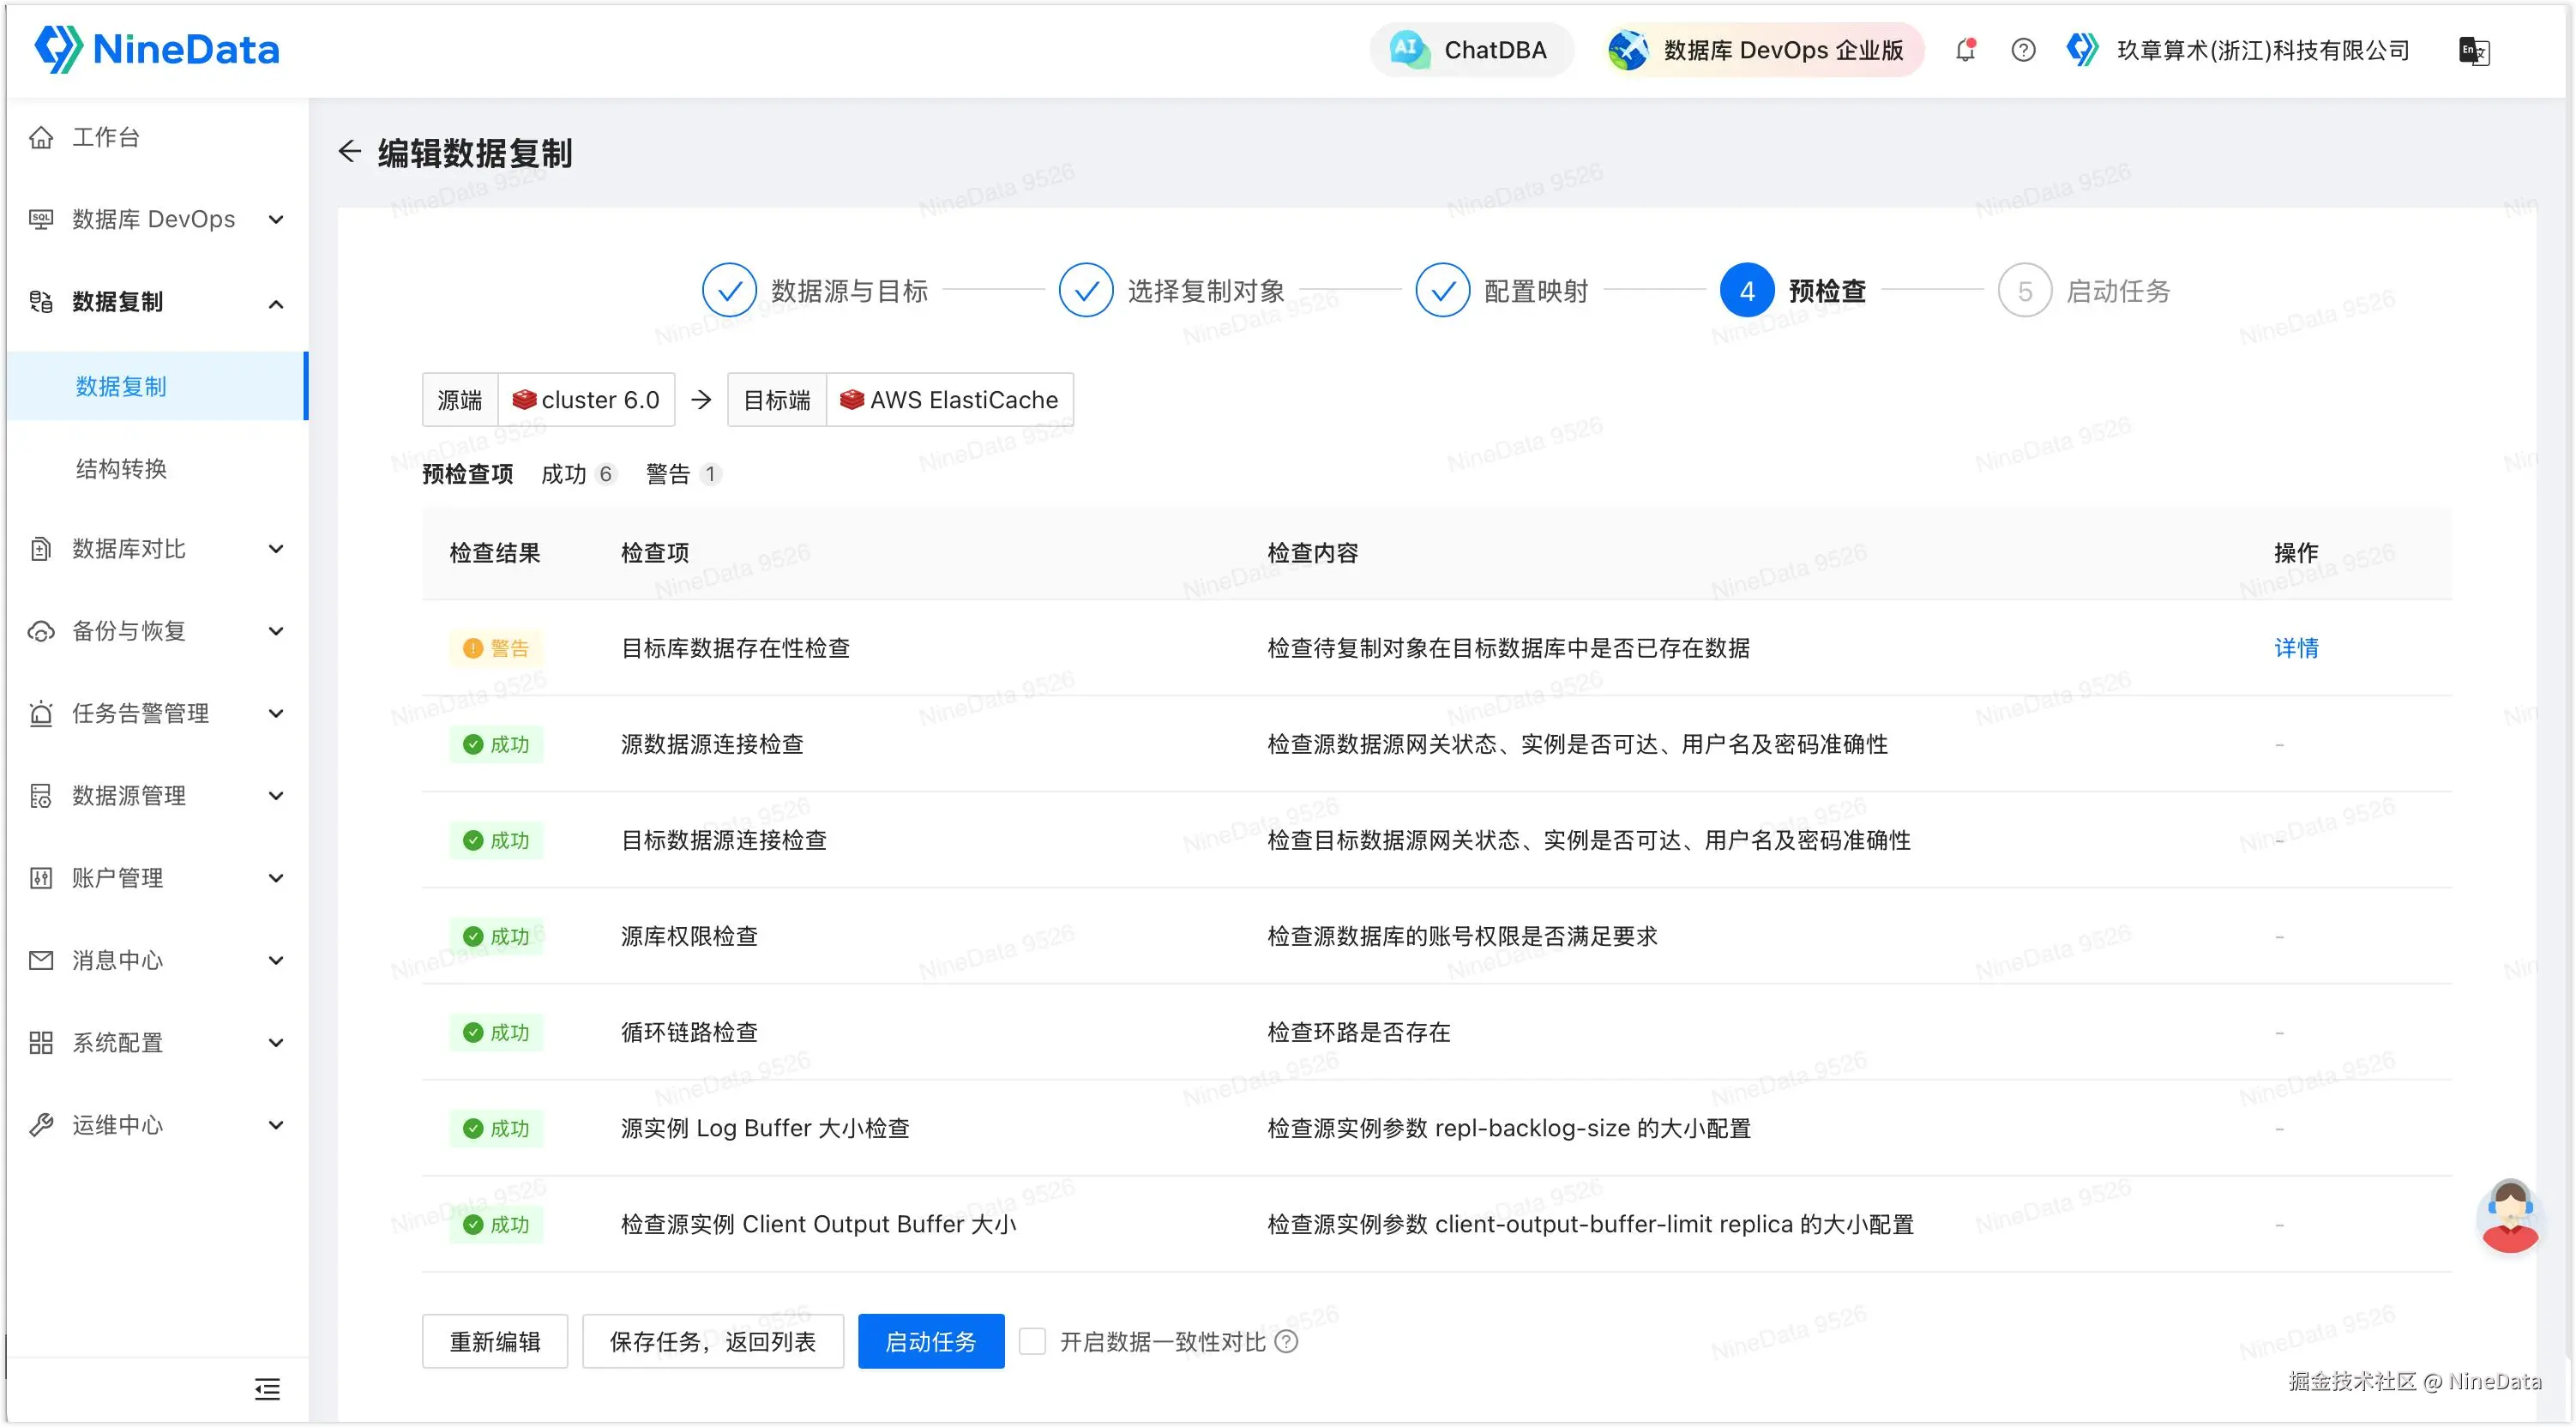
Task: Go to 工作台 in the sidebar
Action: click(105, 137)
